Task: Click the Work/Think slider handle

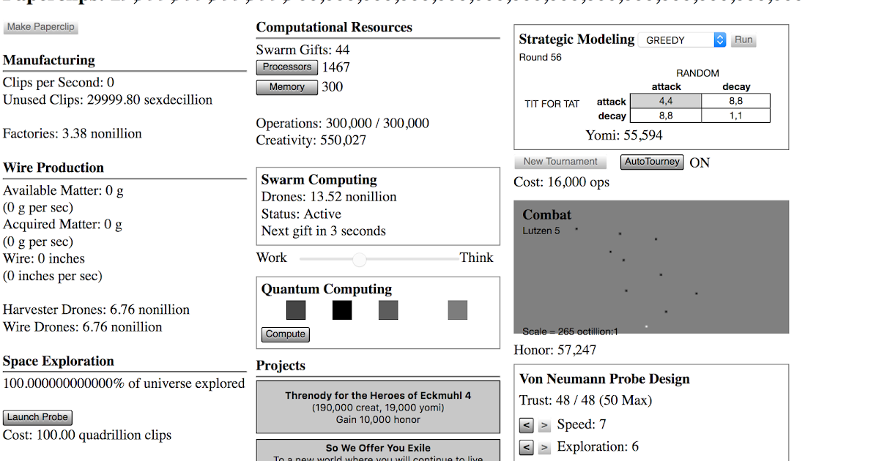Action: coord(359,259)
